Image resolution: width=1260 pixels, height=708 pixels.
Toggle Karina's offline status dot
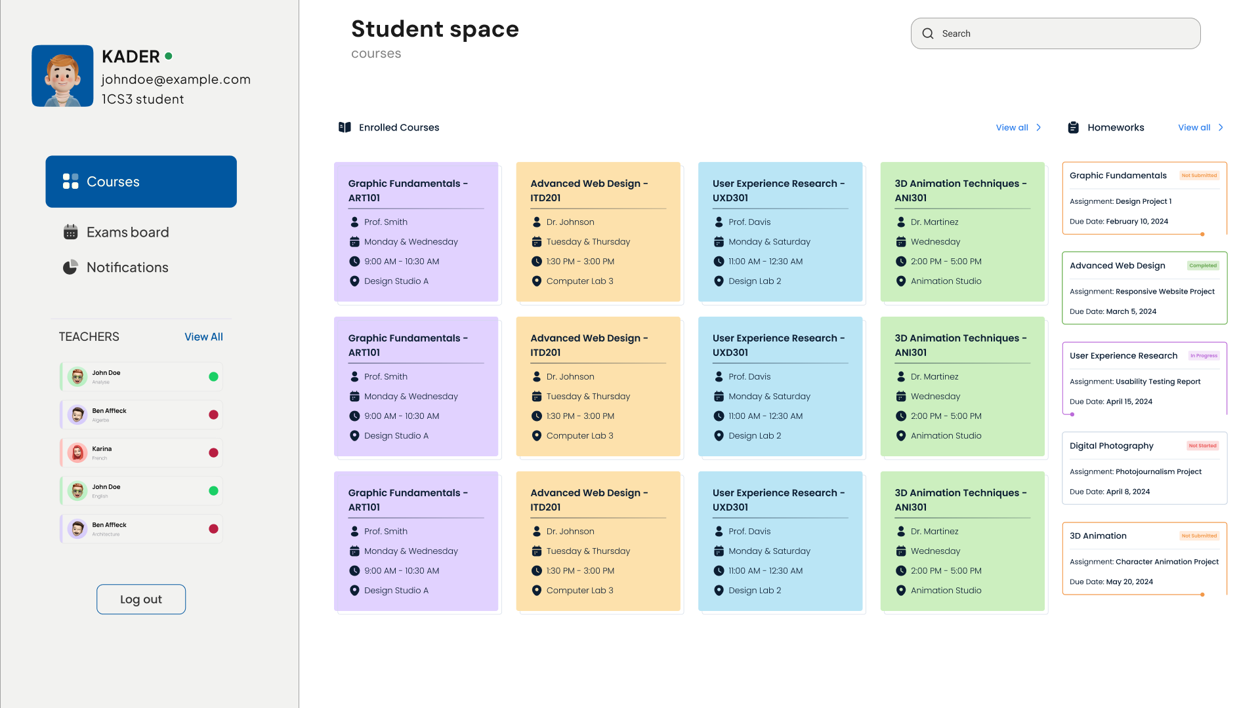click(213, 452)
